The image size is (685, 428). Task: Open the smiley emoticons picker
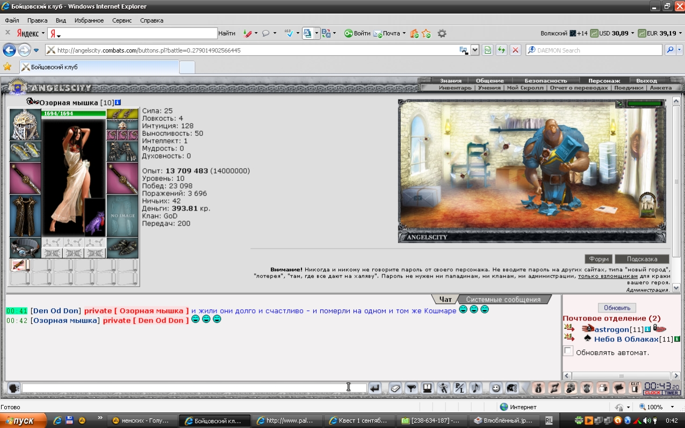(496, 388)
